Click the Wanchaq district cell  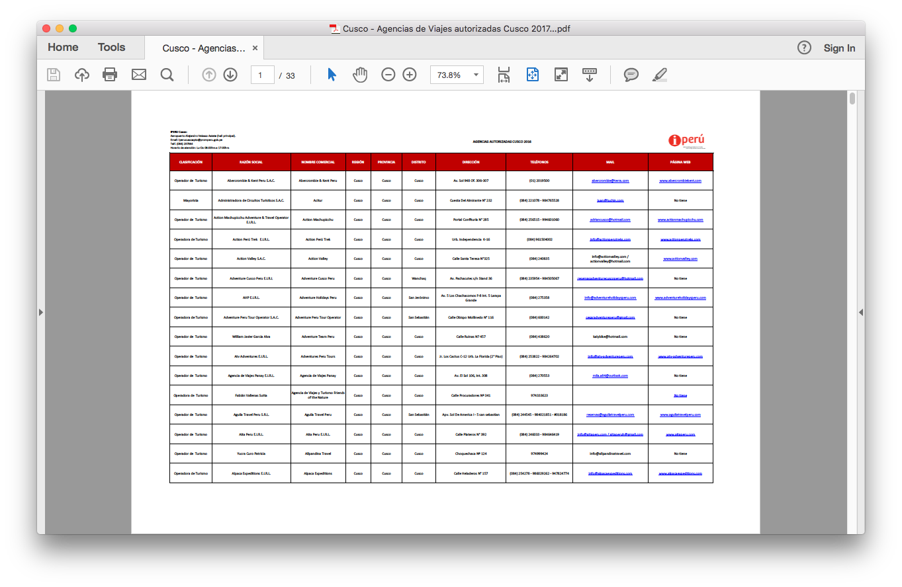[418, 278]
